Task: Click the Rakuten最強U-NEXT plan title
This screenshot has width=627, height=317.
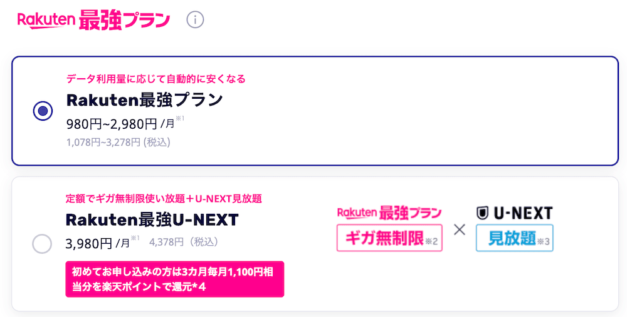Action: 152,220
